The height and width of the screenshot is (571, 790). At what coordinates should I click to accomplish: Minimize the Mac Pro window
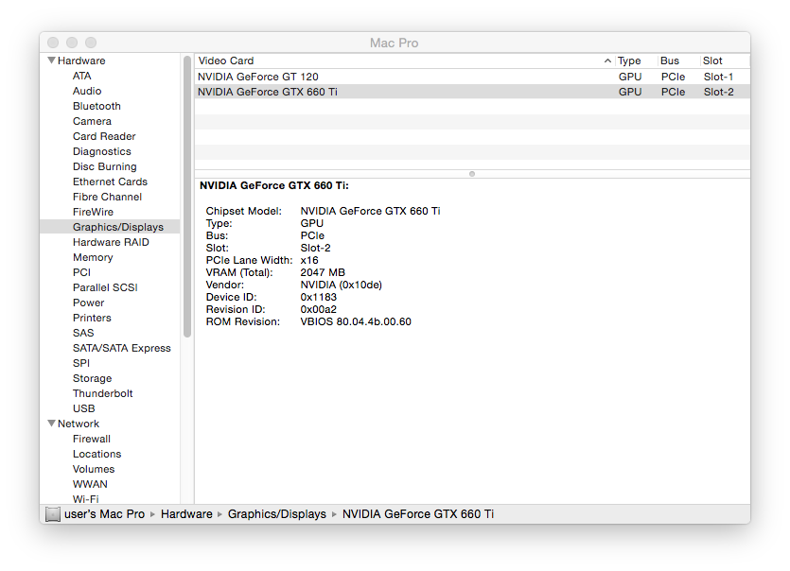(72, 43)
